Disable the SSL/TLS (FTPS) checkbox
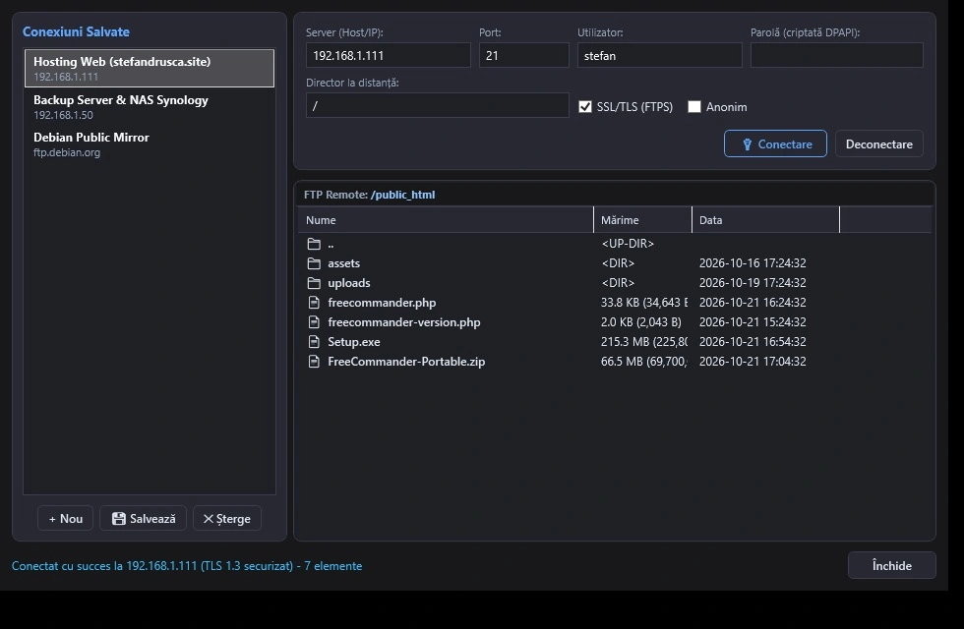Viewport: 964px width, 629px height. pyautogui.click(x=585, y=107)
